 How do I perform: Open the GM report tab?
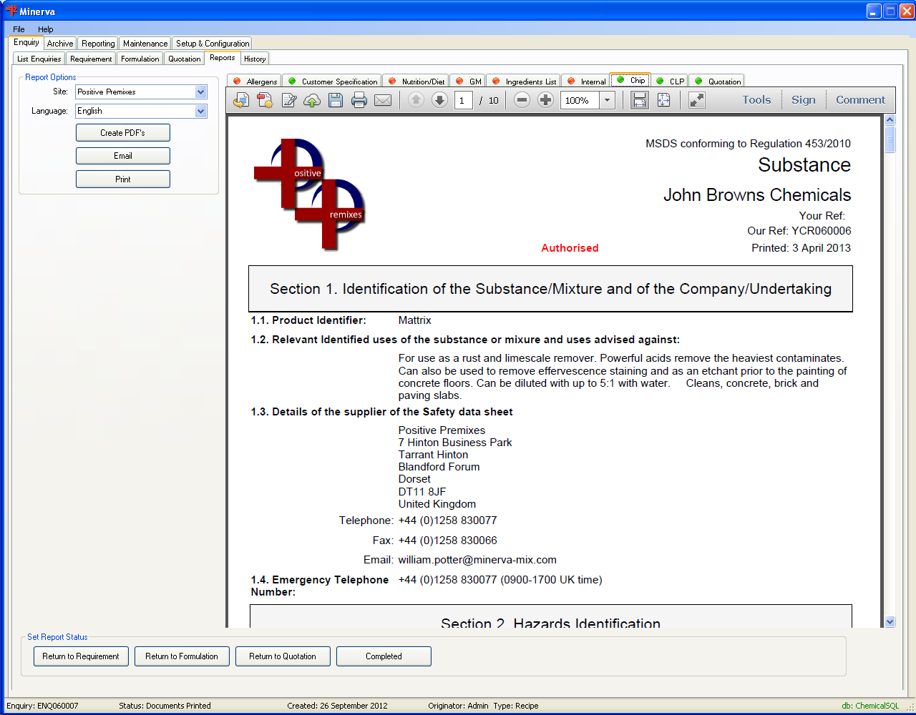click(x=468, y=82)
